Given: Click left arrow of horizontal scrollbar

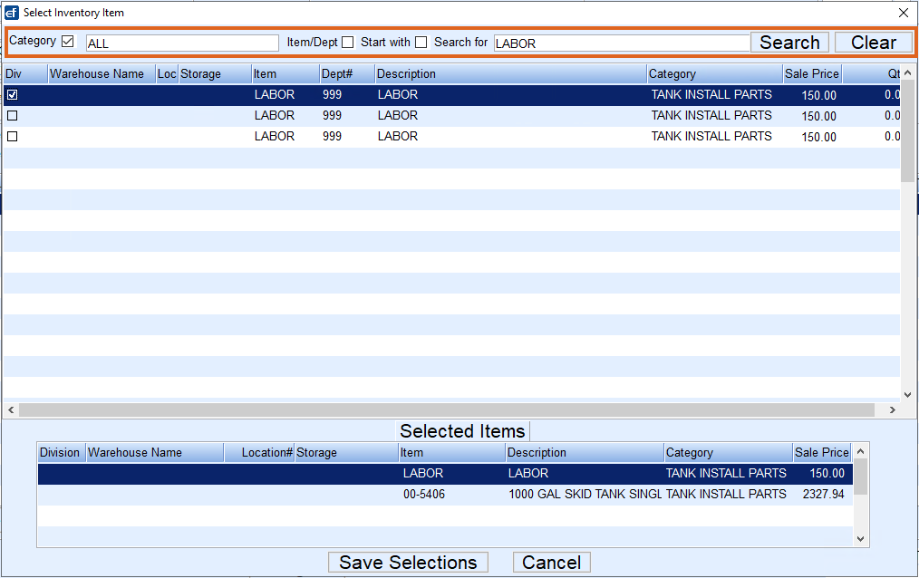Looking at the screenshot, I should 11,409.
